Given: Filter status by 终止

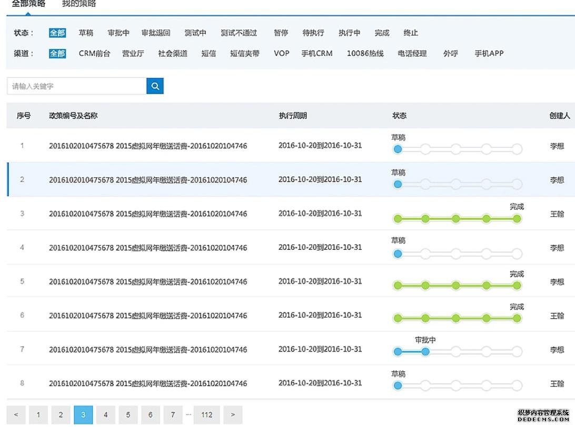Looking at the screenshot, I should tap(411, 33).
